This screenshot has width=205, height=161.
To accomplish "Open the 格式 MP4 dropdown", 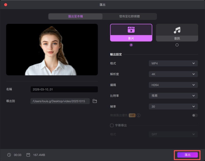I will pos(173,63).
